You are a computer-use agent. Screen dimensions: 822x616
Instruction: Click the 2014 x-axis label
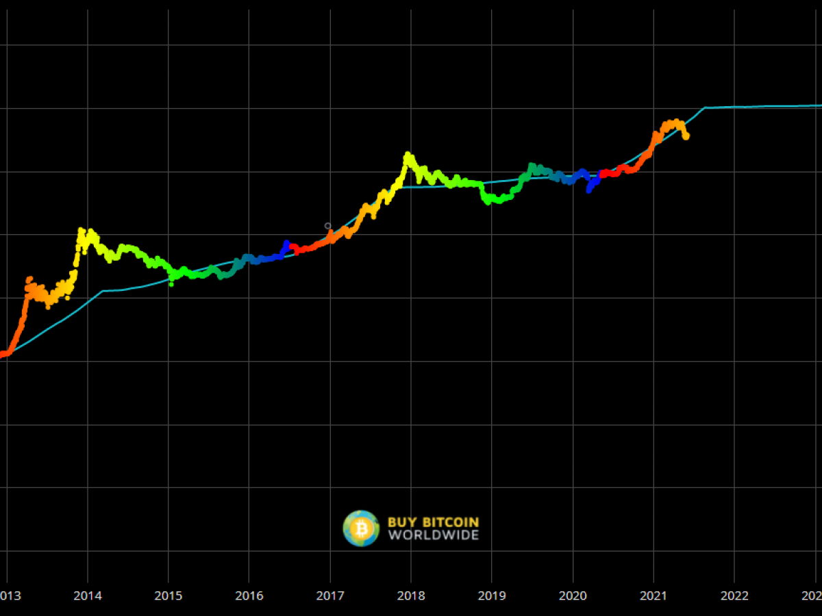tap(88, 595)
